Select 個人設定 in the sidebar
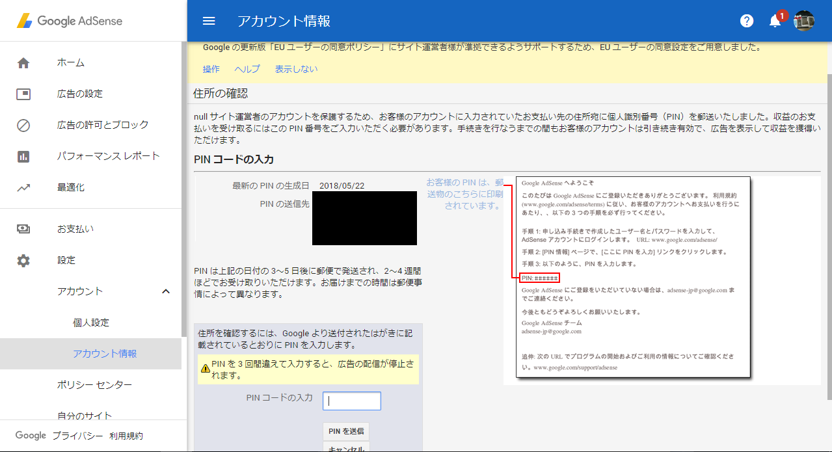The image size is (832, 452). tap(90, 323)
